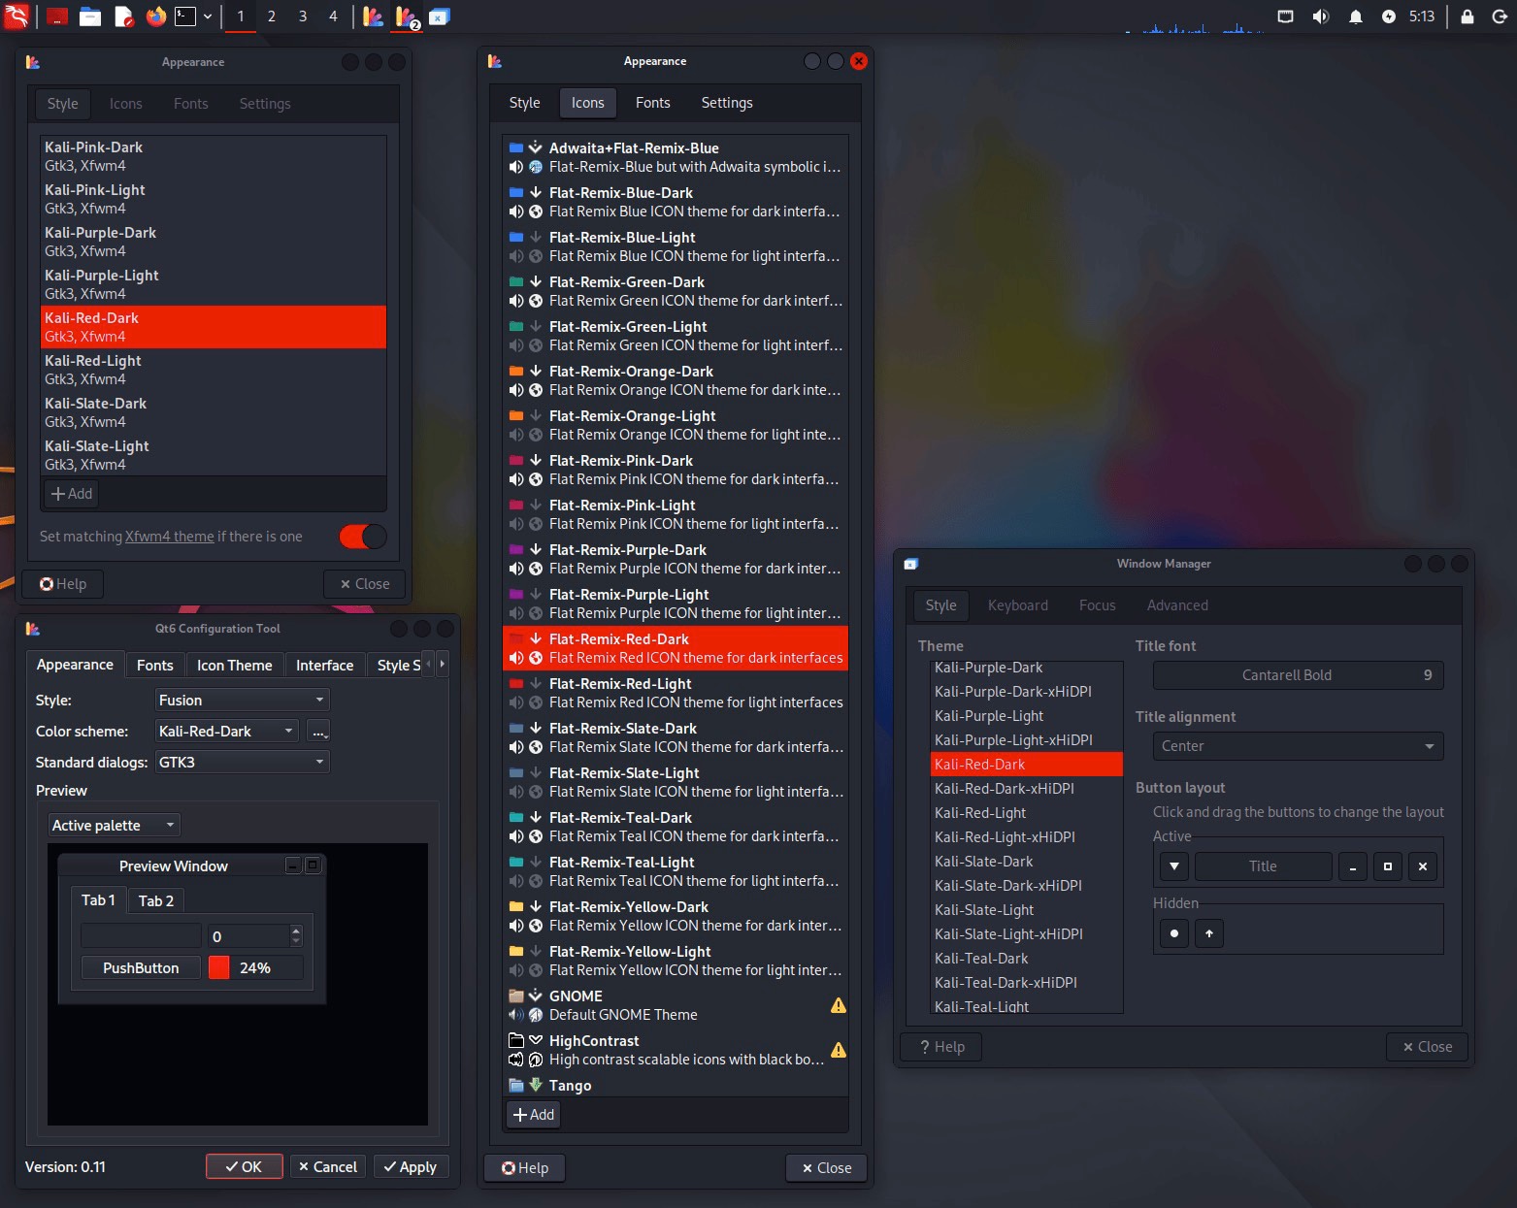Show the title button in Hidden layout

point(1173,933)
